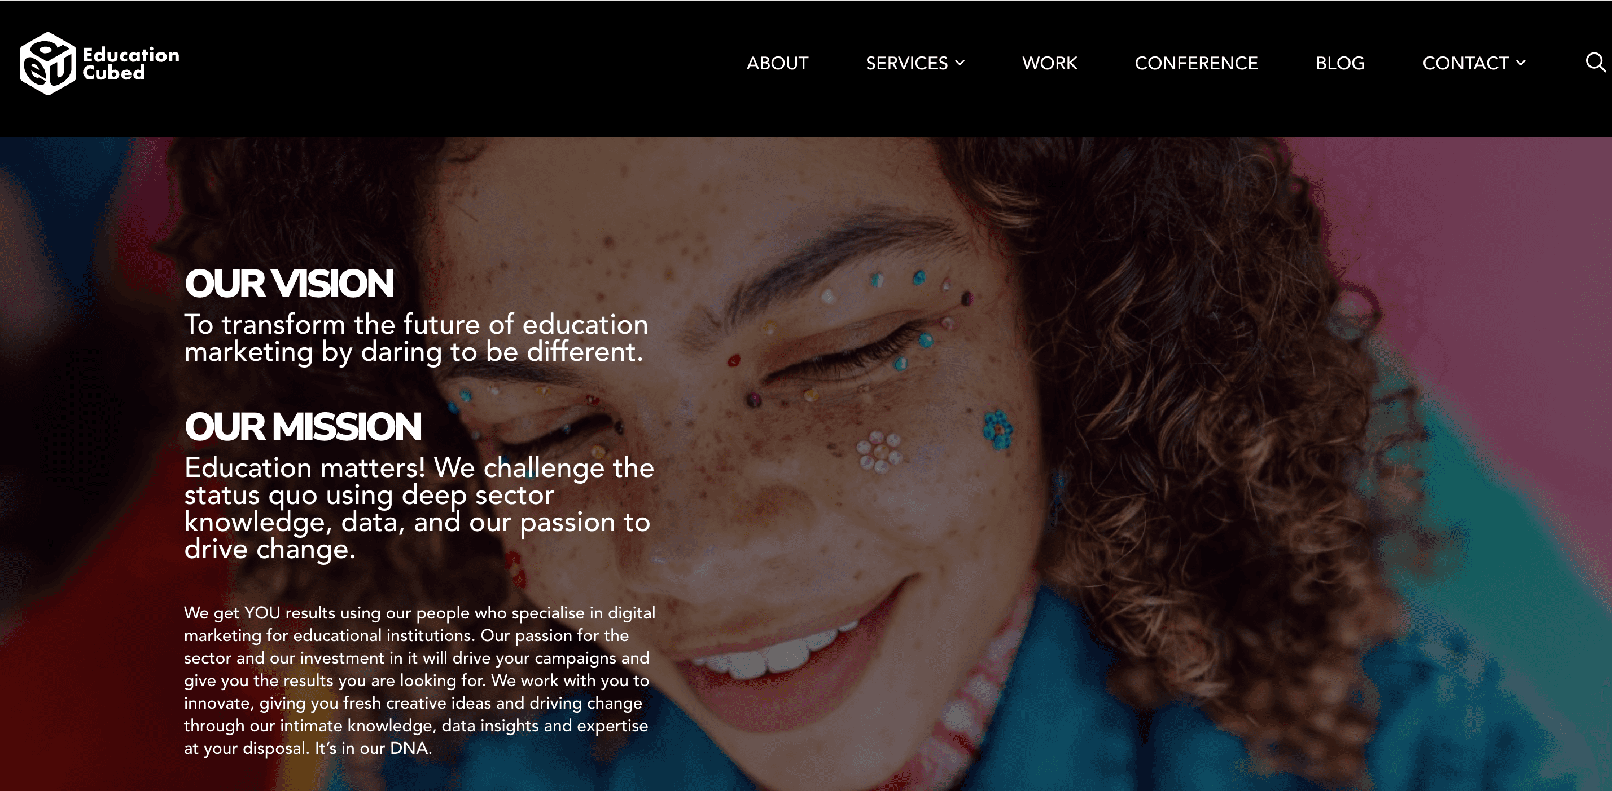Open the About page
Viewport: 1612px width, 791px height.
click(777, 63)
